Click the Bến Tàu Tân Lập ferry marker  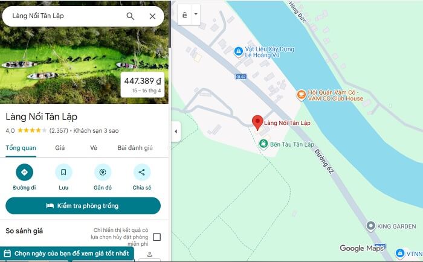pyautogui.click(x=263, y=144)
